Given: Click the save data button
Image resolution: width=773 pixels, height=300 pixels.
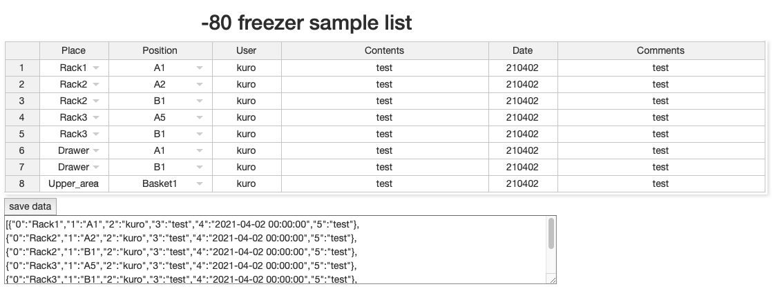Looking at the screenshot, I should click(x=30, y=206).
